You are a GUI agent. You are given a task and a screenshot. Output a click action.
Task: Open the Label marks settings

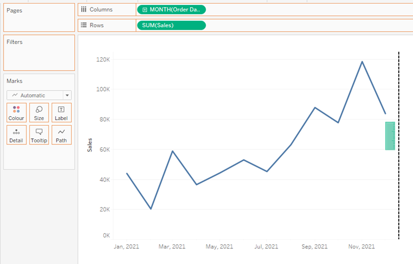[61, 113]
